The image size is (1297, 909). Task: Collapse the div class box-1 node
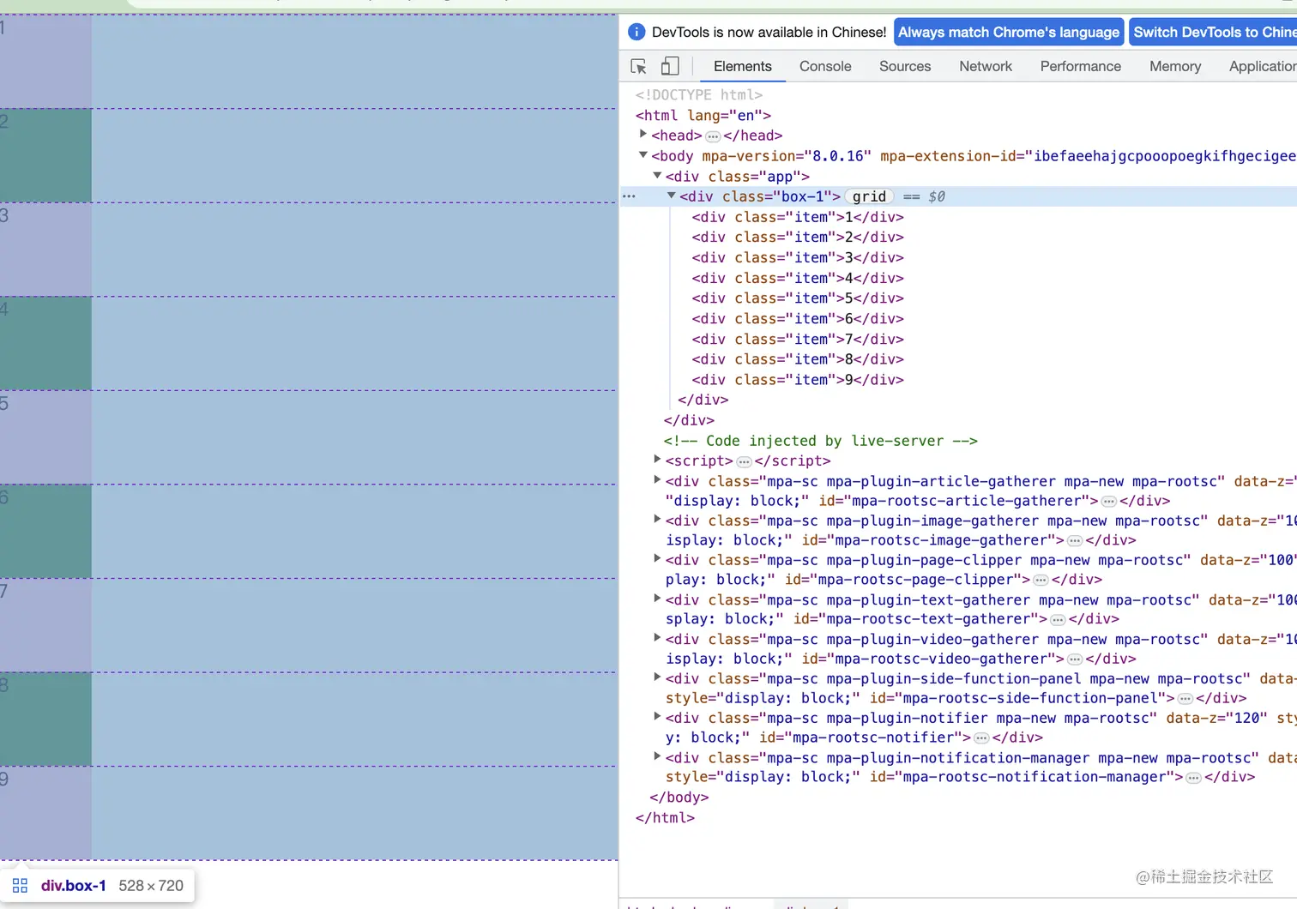(x=671, y=196)
